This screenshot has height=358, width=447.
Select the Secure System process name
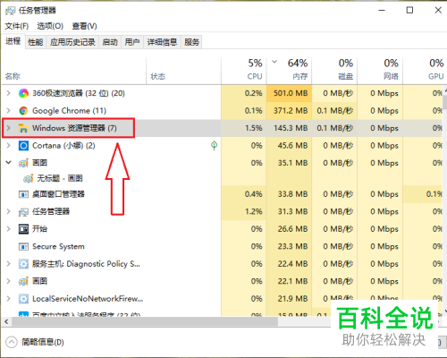pos(58,246)
